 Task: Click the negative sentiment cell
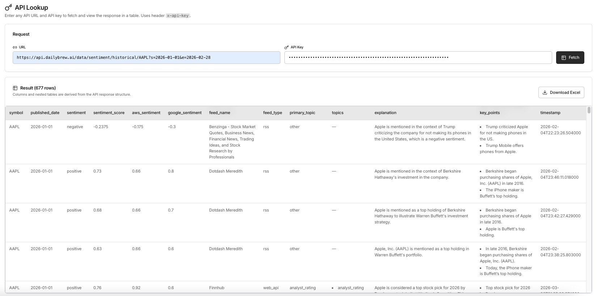pyautogui.click(x=75, y=127)
